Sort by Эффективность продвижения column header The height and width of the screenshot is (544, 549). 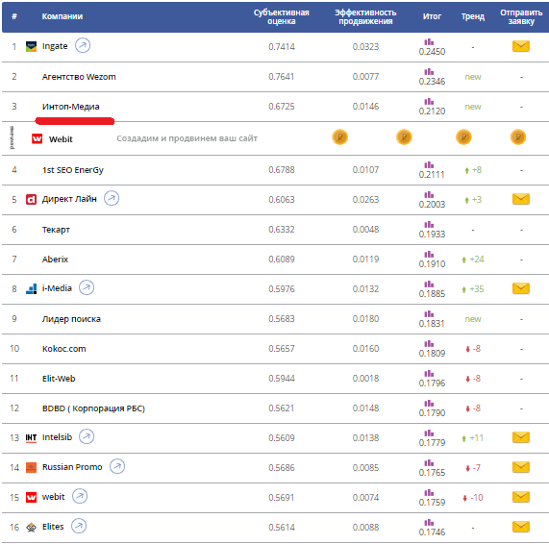click(365, 16)
